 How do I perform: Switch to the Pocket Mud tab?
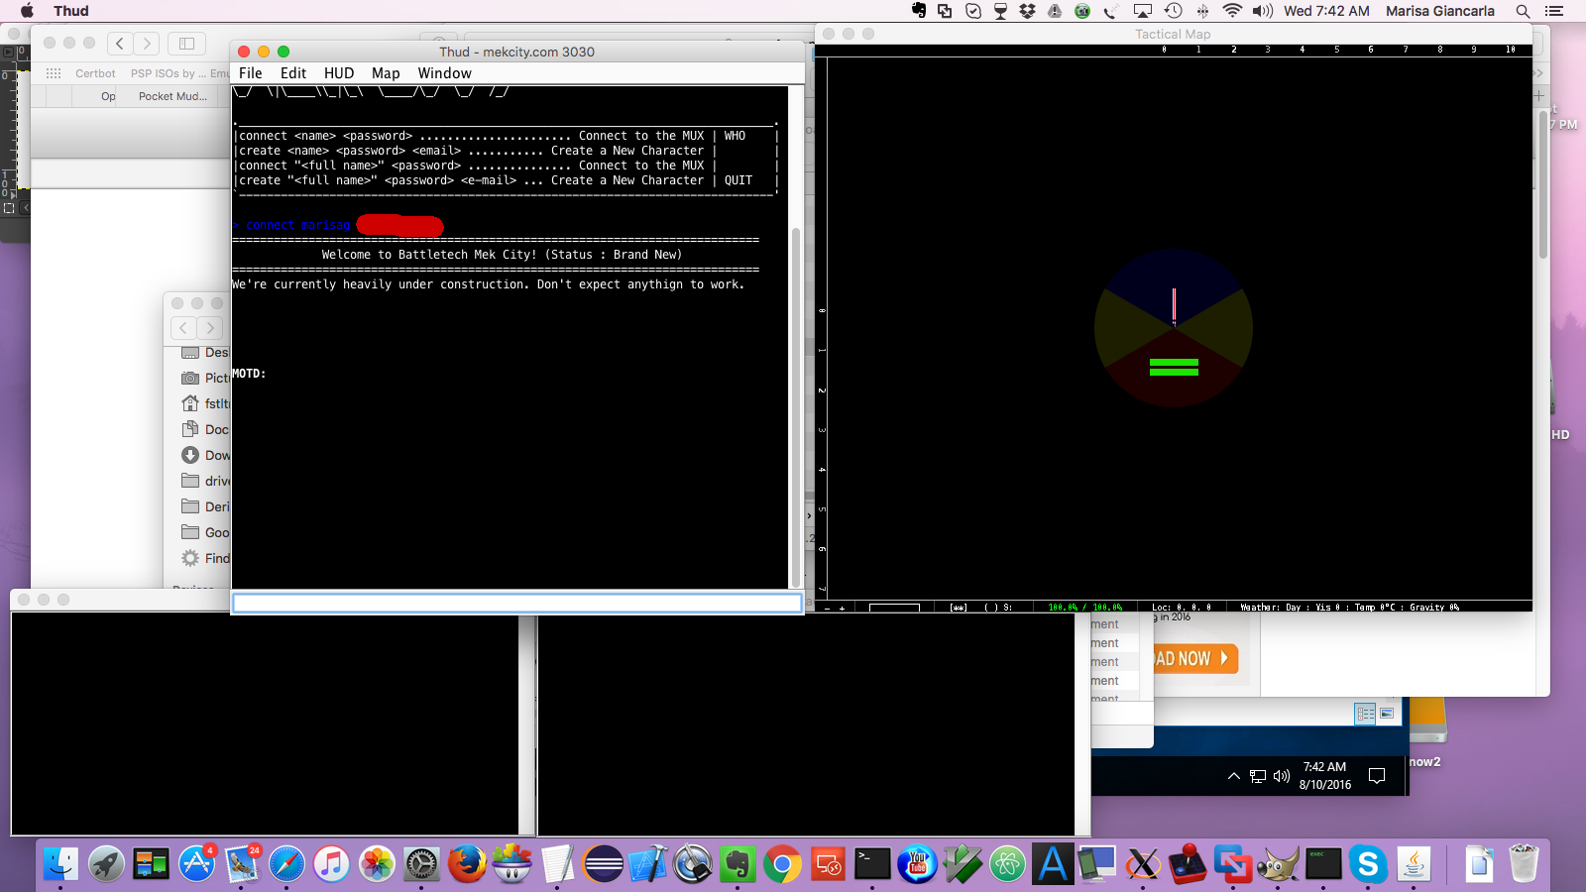[x=172, y=96]
